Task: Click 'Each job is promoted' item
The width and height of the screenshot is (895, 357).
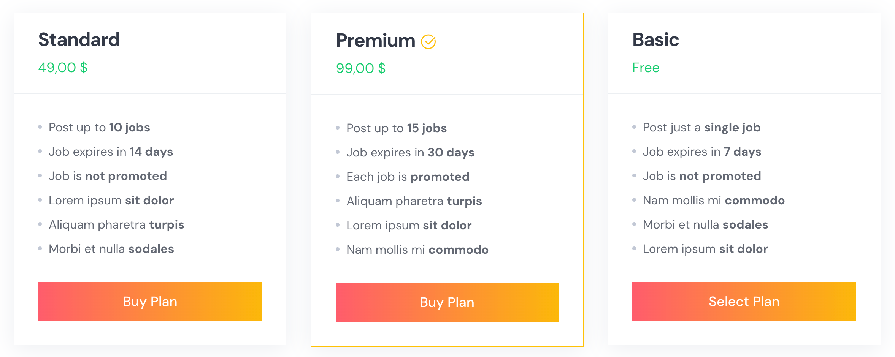Action: [x=408, y=177]
